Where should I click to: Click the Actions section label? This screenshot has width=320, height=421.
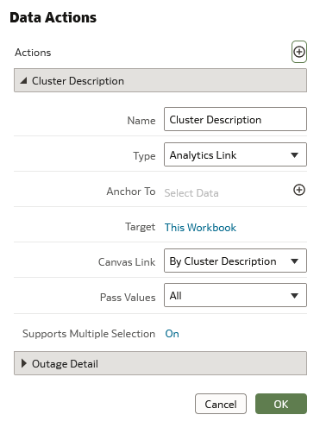click(x=33, y=53)
